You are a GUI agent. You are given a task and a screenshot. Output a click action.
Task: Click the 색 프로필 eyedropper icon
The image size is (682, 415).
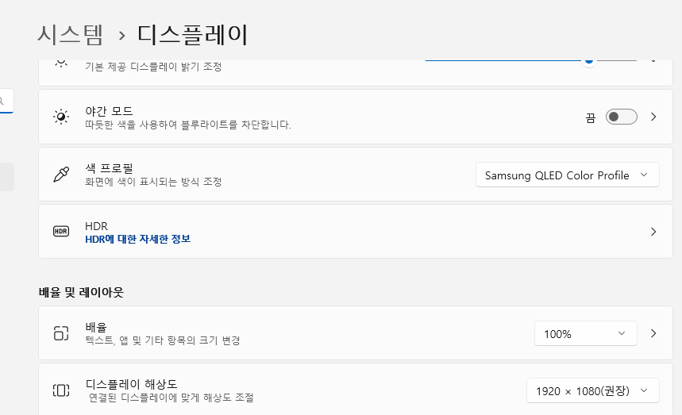pyautogui.click(x=61, y=175)
